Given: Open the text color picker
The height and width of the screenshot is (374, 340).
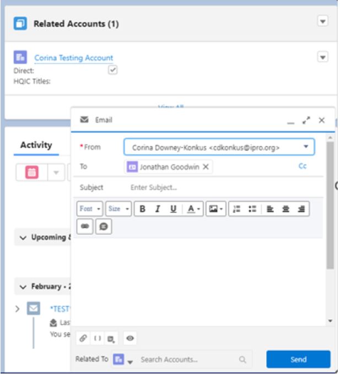Looking at the screenshot, I should click(193, 209).
